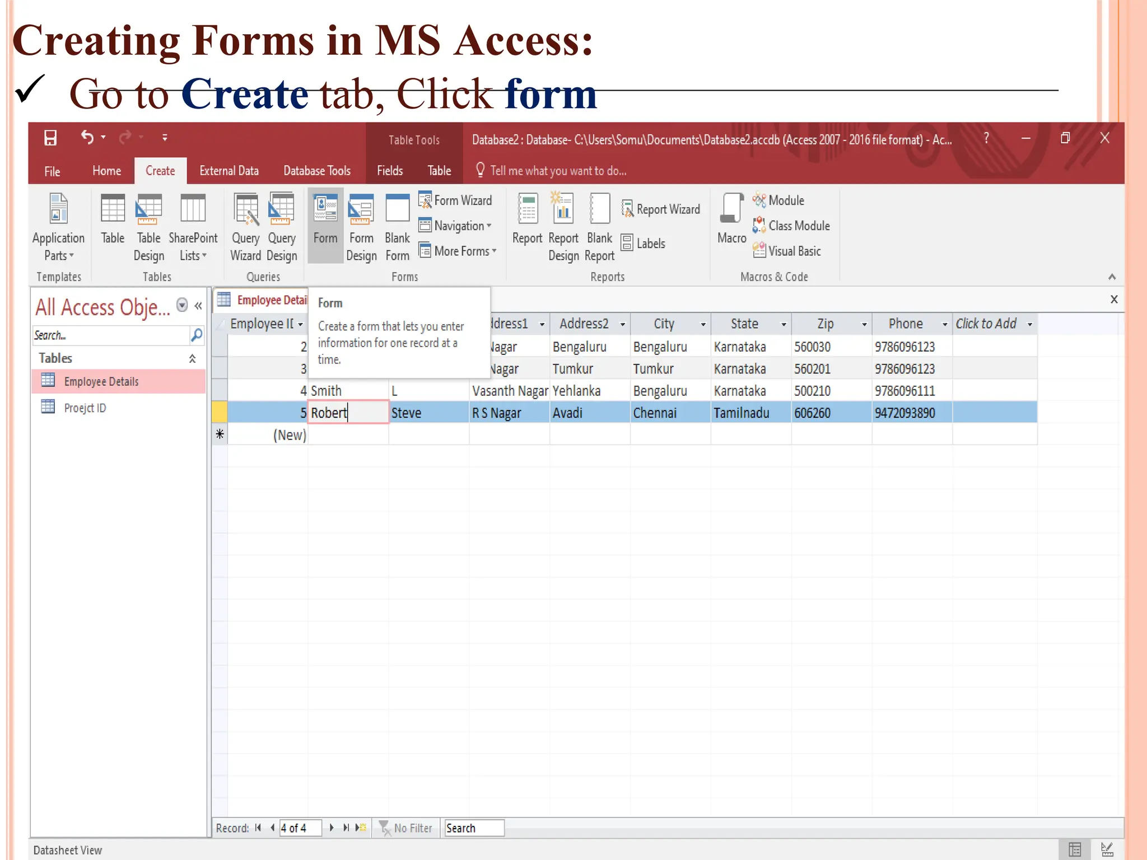Screen dimensions: 1147x860
Task: Open Report Design
Action: point(563,227)
